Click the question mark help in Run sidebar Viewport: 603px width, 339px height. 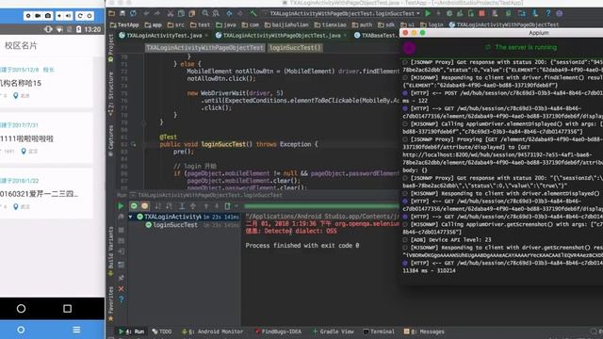[122, 299]
